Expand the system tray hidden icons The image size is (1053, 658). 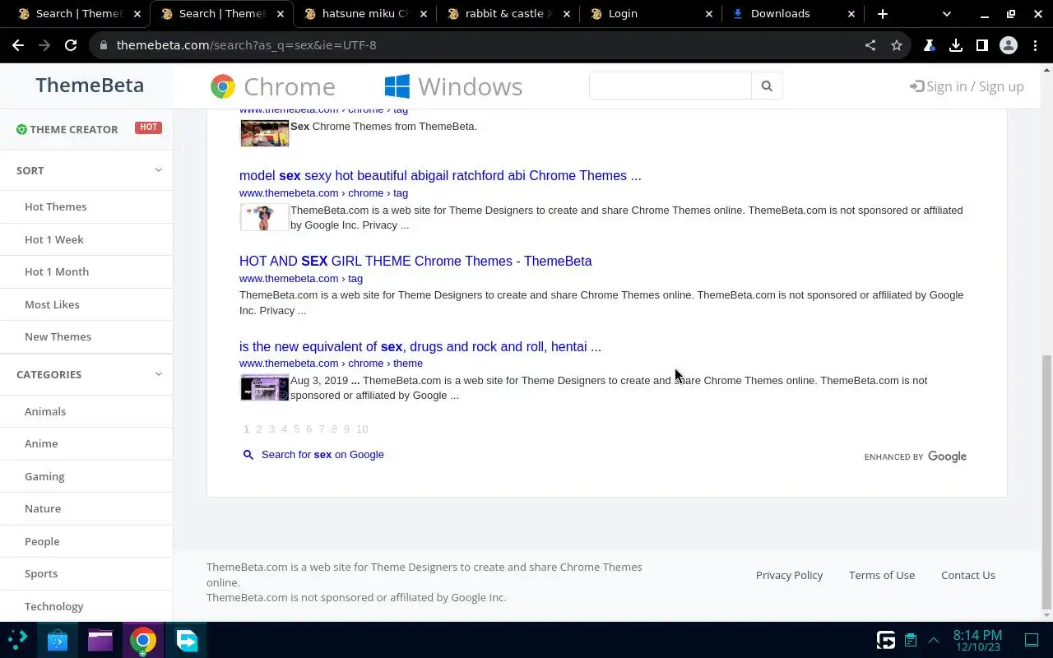coord(934,640)
